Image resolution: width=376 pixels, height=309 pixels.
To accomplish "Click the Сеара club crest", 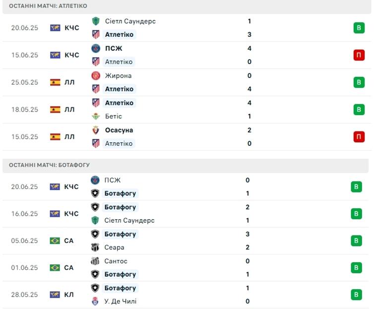I will click(x=95, y=247).
